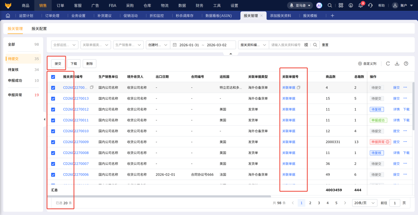The width and height of the screenshot is (418, 215).
Task: Click the 下载 batch download button
Action: click(74, 63)
